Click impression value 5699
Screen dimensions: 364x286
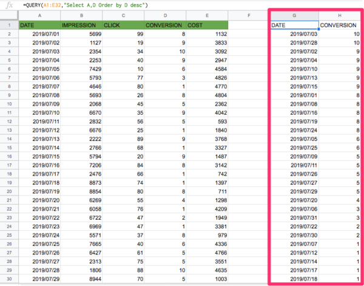pos(81,34)
